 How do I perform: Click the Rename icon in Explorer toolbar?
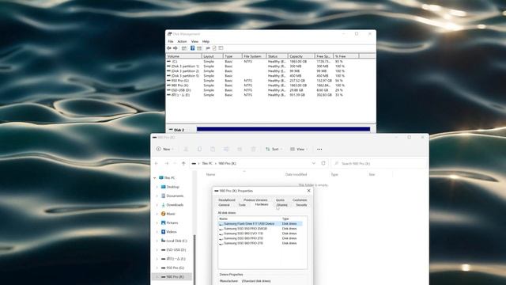(x=226, y=149)
